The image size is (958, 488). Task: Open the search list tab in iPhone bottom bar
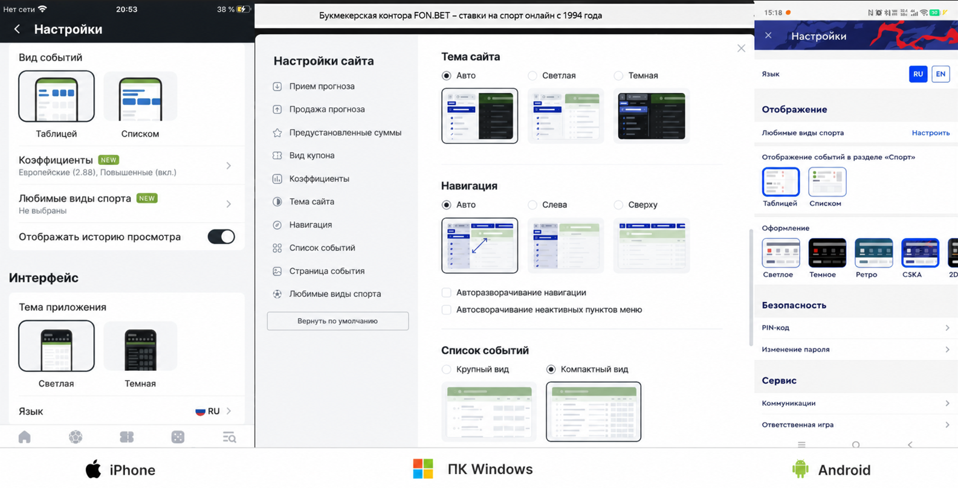coord(229,437)
